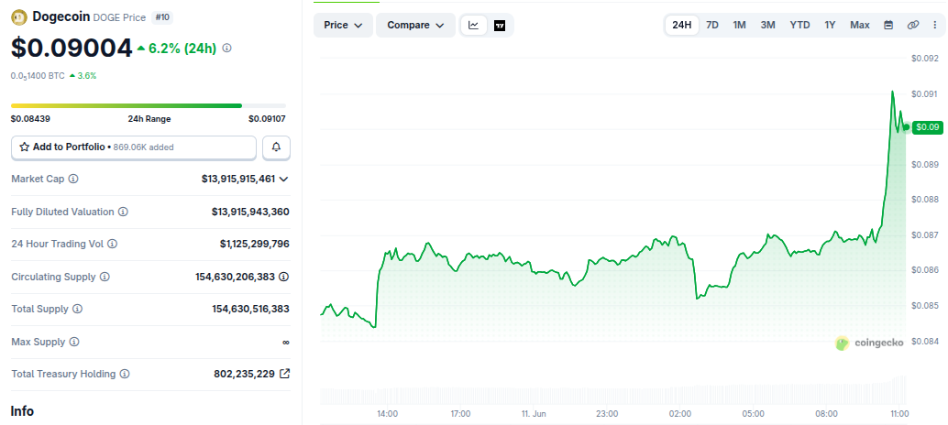
Task: Show Total Treasury Holding info icon
Action: [124, 375]
